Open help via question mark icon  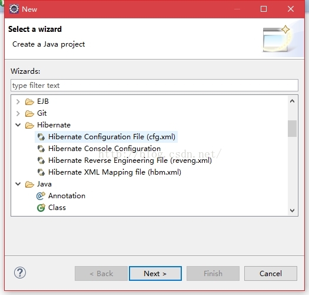(20, 273)
